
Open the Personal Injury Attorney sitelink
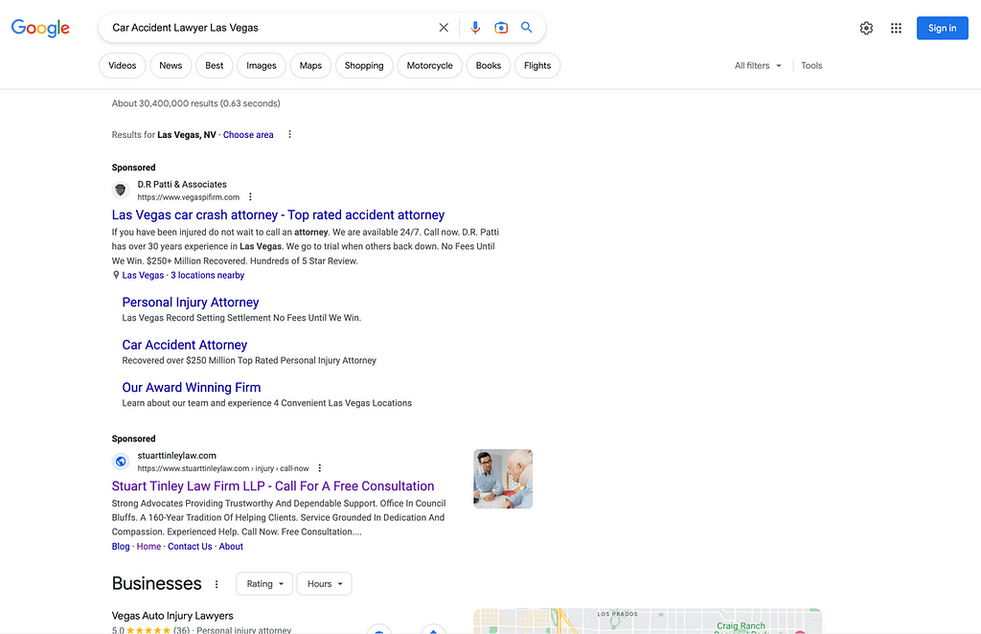click(191, 302)
